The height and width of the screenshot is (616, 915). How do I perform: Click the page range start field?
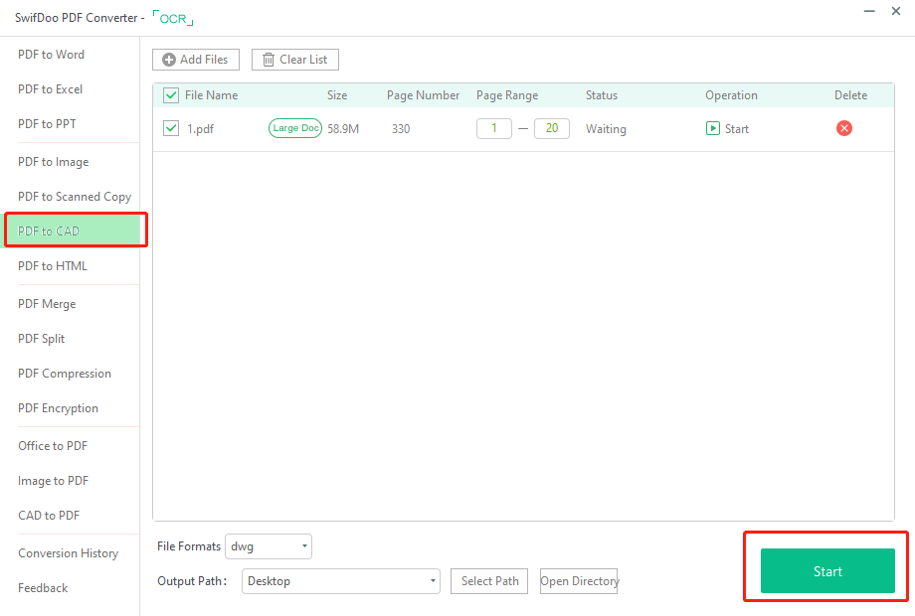click(493, 128)
